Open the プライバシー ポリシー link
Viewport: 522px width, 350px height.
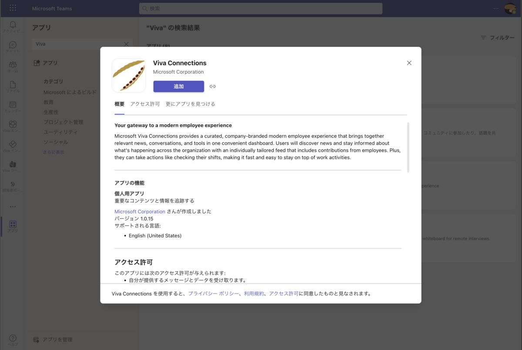[214, 294]
